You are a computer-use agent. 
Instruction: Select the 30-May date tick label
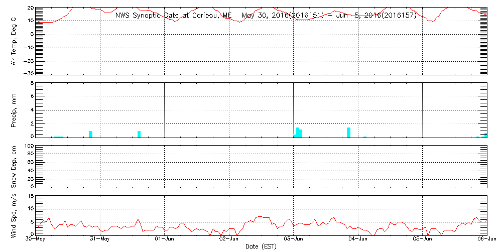(35, 240)
